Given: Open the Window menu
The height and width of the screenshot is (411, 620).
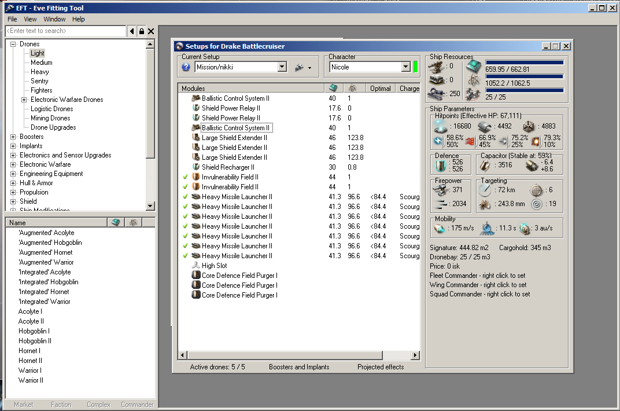Looking at the screenshot, I should click(x=54, y=19).
